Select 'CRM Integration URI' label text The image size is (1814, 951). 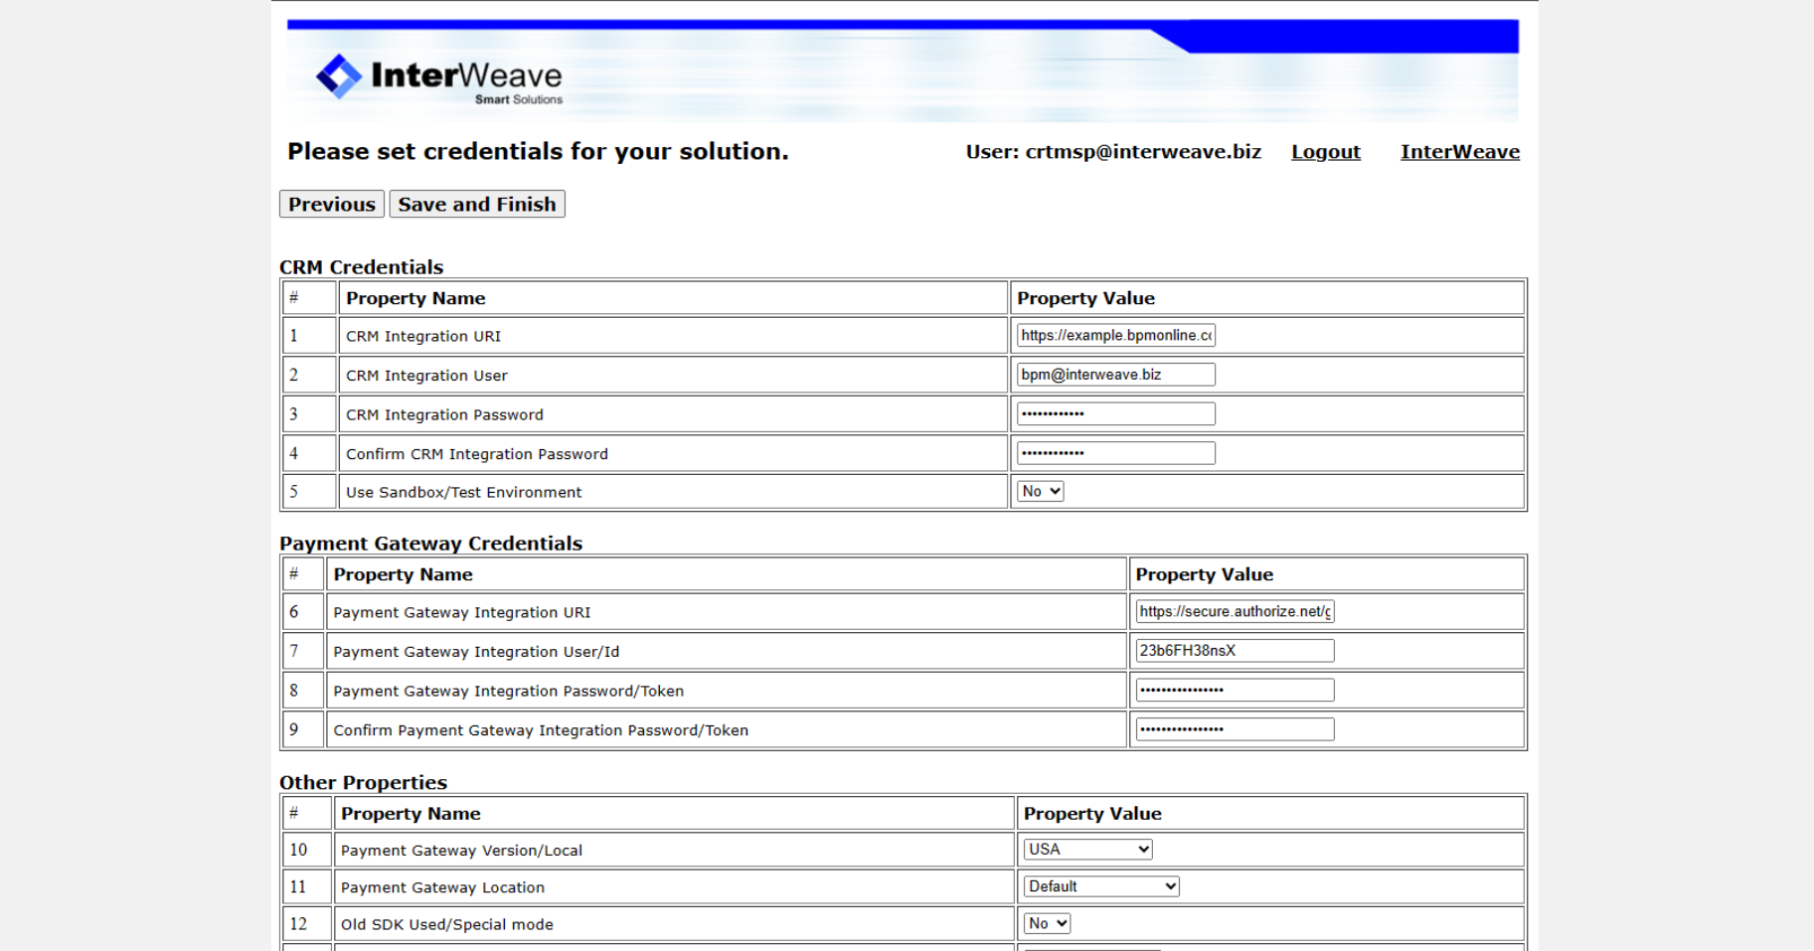(x=423, y=336)
